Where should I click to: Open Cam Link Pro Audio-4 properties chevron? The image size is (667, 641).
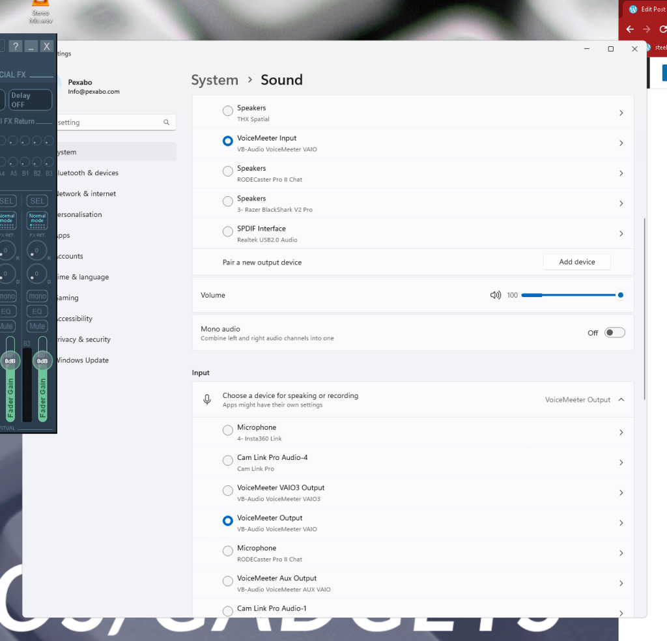click(621, 463)
